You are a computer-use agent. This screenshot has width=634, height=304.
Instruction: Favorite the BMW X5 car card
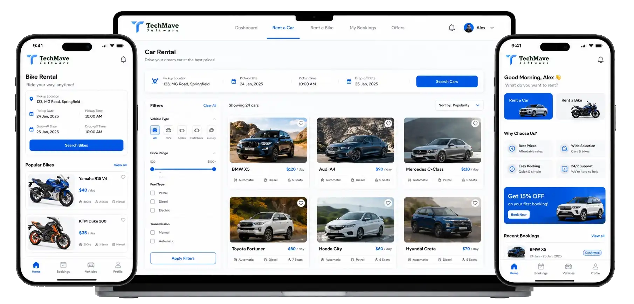pyautogui.click(x=301, y=123)
